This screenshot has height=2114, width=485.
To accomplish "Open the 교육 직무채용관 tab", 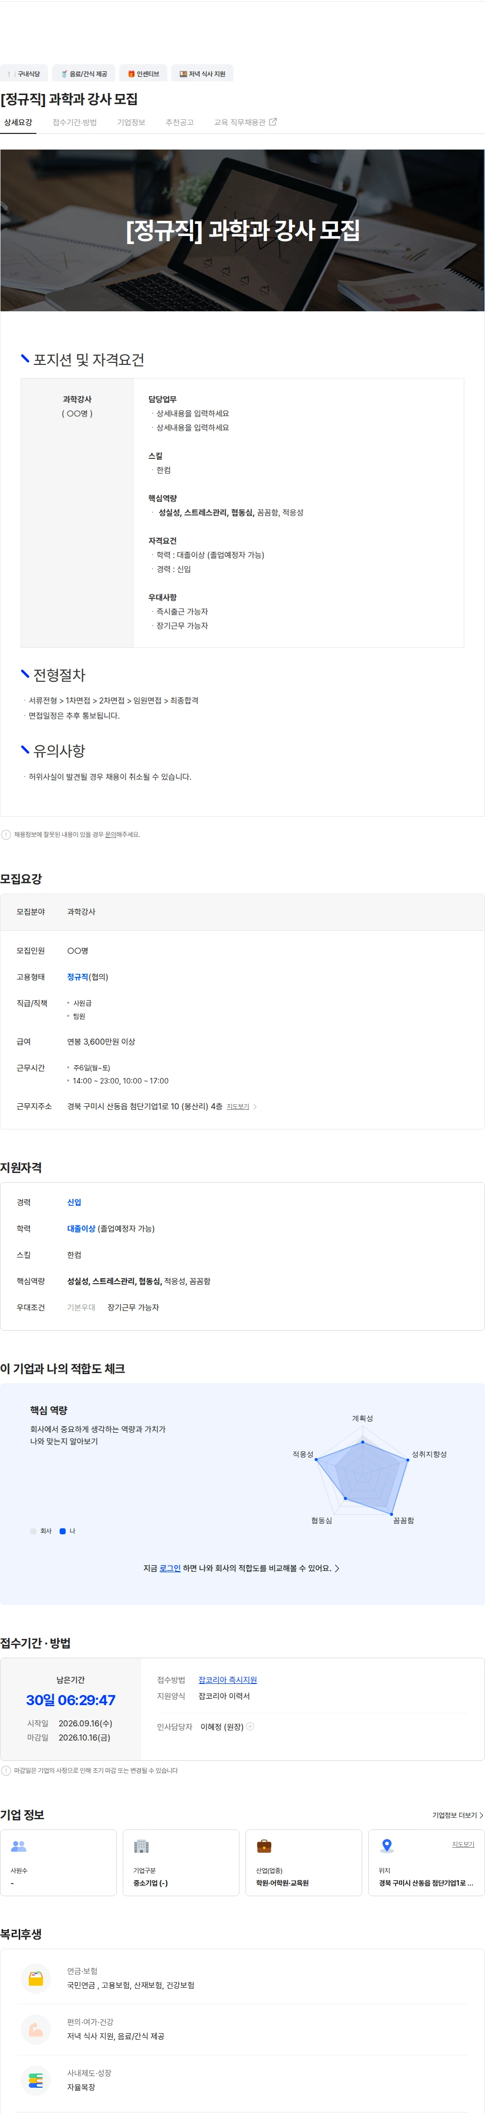I will point(246,122).
